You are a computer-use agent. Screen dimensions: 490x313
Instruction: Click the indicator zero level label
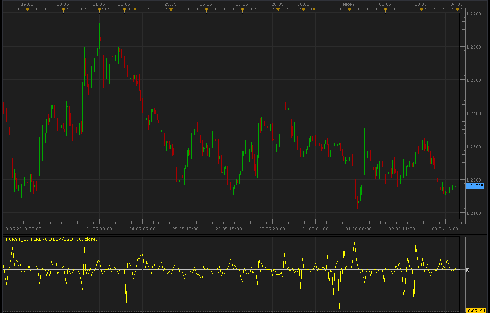click(x=467, y=270)
